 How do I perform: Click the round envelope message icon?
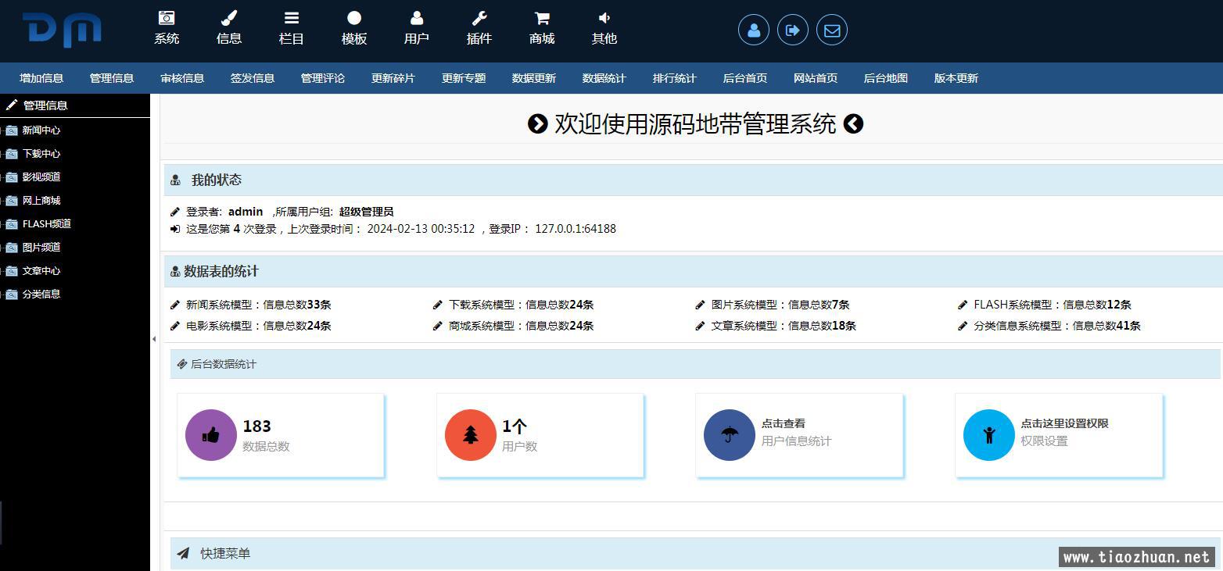click(832, 30)
